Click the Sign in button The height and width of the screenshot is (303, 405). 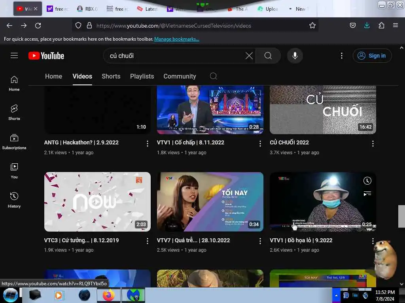tap(372, 56)
